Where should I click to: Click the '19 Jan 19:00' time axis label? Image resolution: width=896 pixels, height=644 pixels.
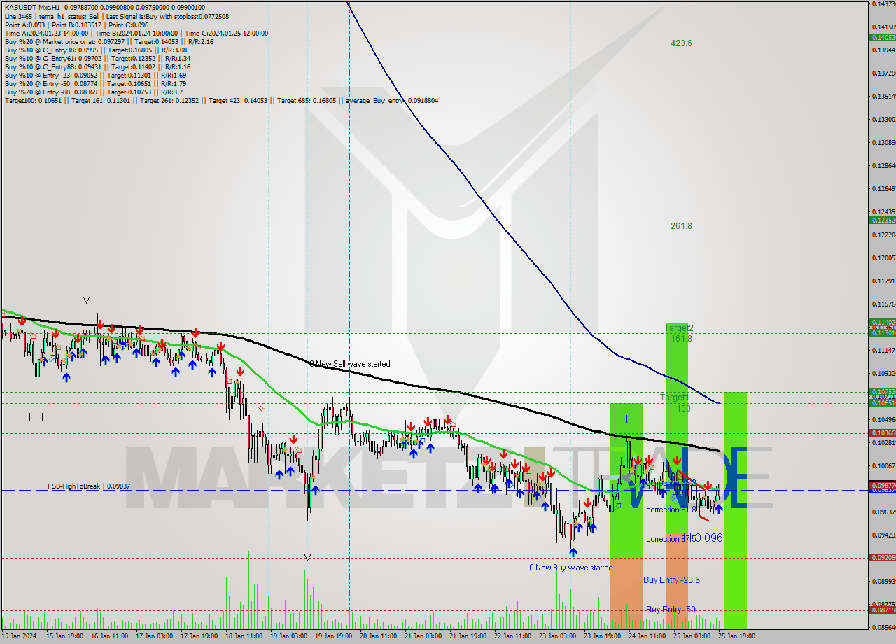click(x=333, y=636)
